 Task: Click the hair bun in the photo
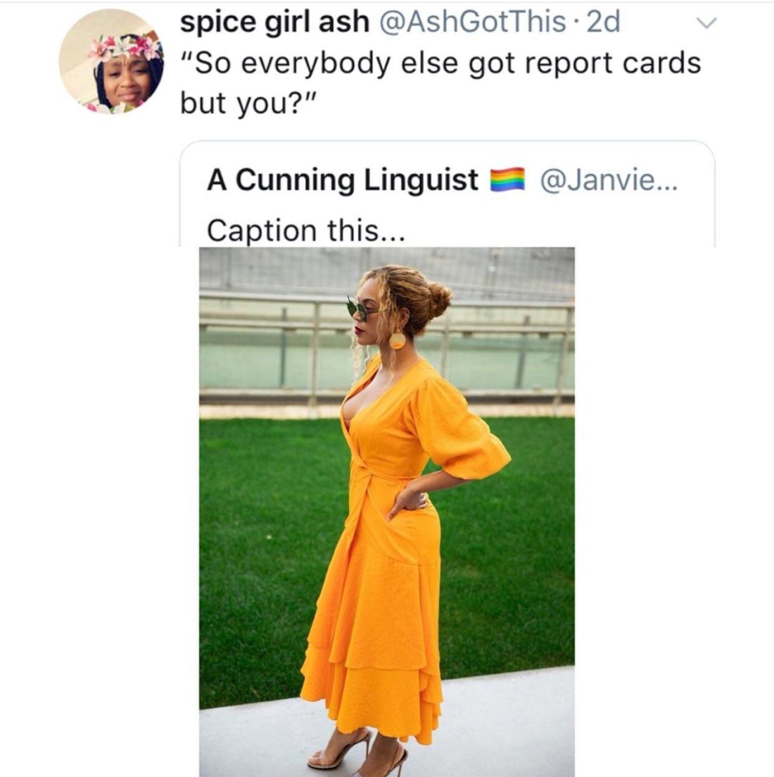click(439, 299)
